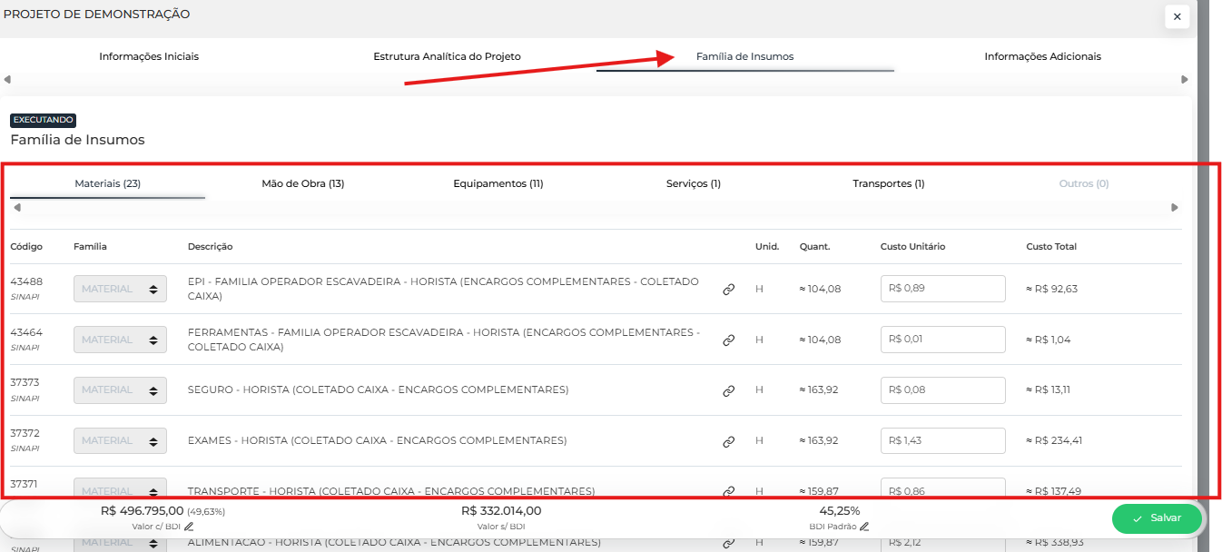This screenshot has height=552, width=1222.
Task: Click link icon for SEGURO row 37373
Action: tap(728, 391)
